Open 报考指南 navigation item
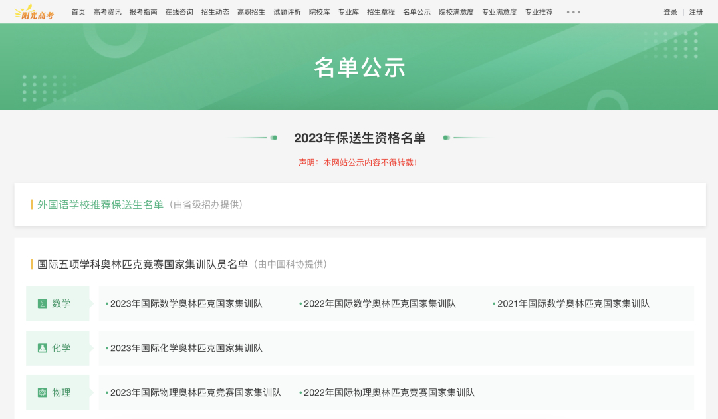 click(143, 12)
